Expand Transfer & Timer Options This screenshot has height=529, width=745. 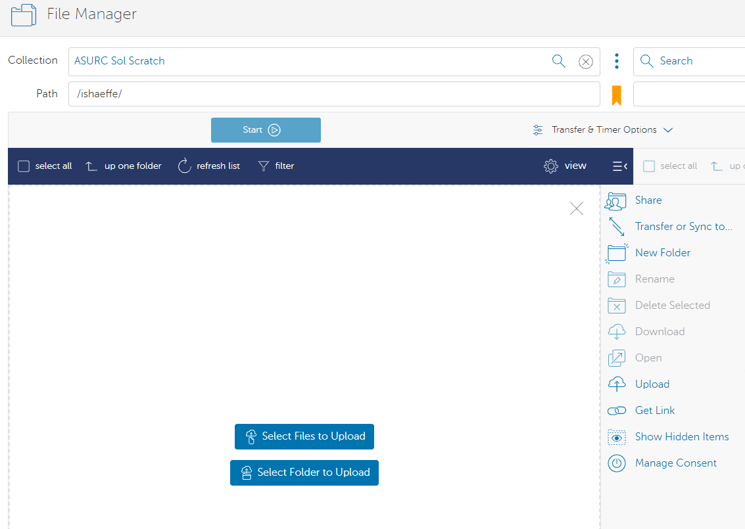coord(602,129)
